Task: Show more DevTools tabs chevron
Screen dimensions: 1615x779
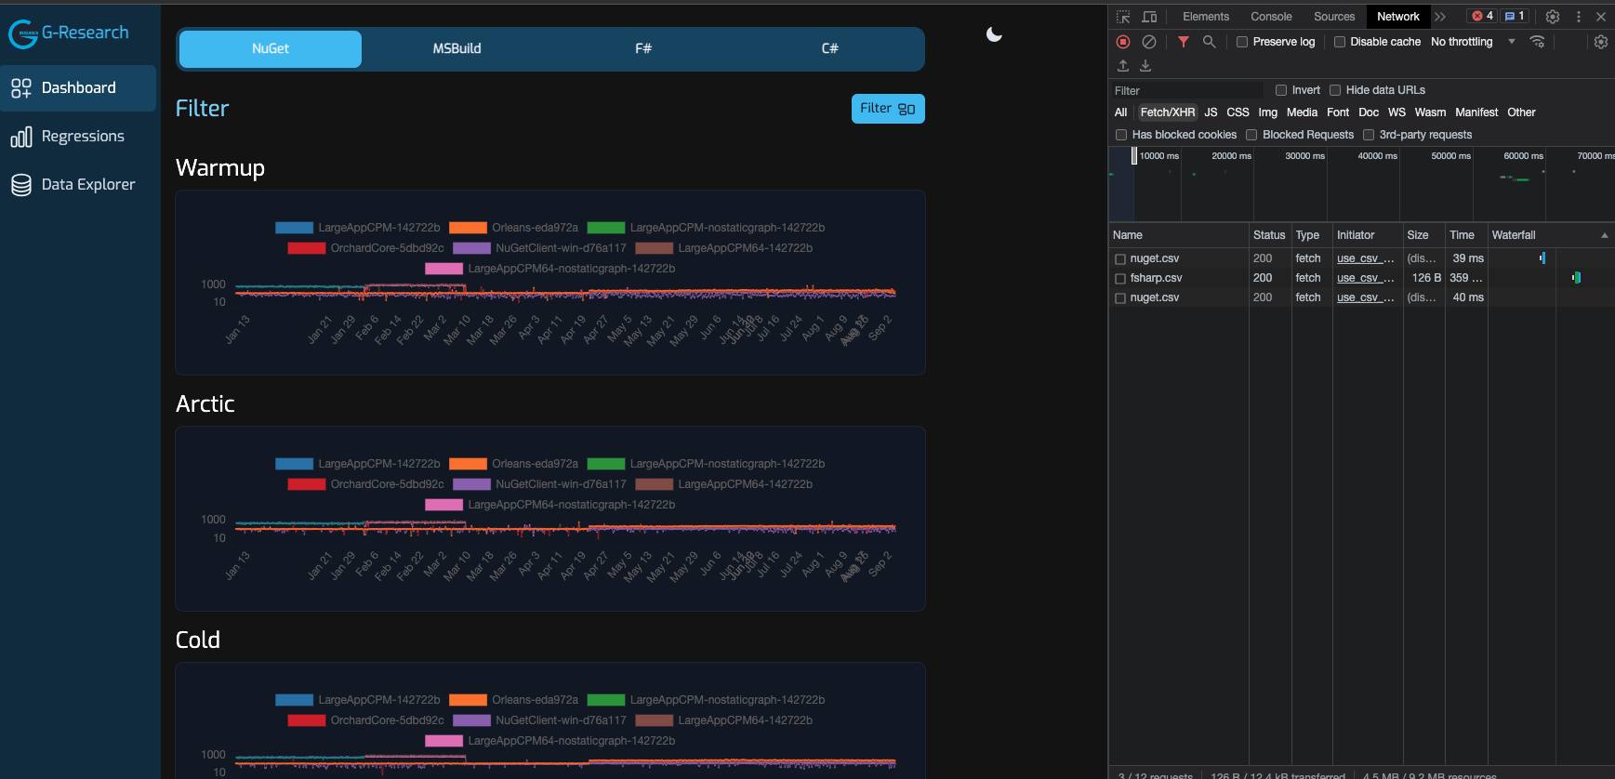Action: (x=1440, y=17)
